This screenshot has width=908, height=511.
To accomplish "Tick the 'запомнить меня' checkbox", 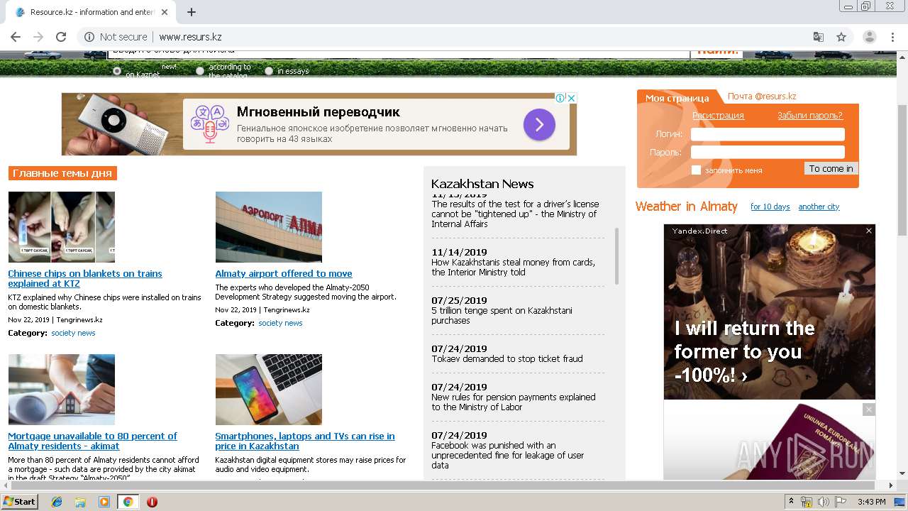I will [x=696, y=170].
